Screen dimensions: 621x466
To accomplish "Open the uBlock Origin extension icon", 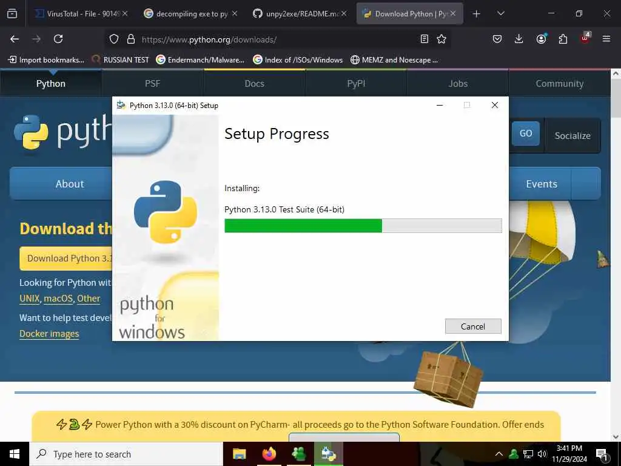I will [x=585, y=38].
